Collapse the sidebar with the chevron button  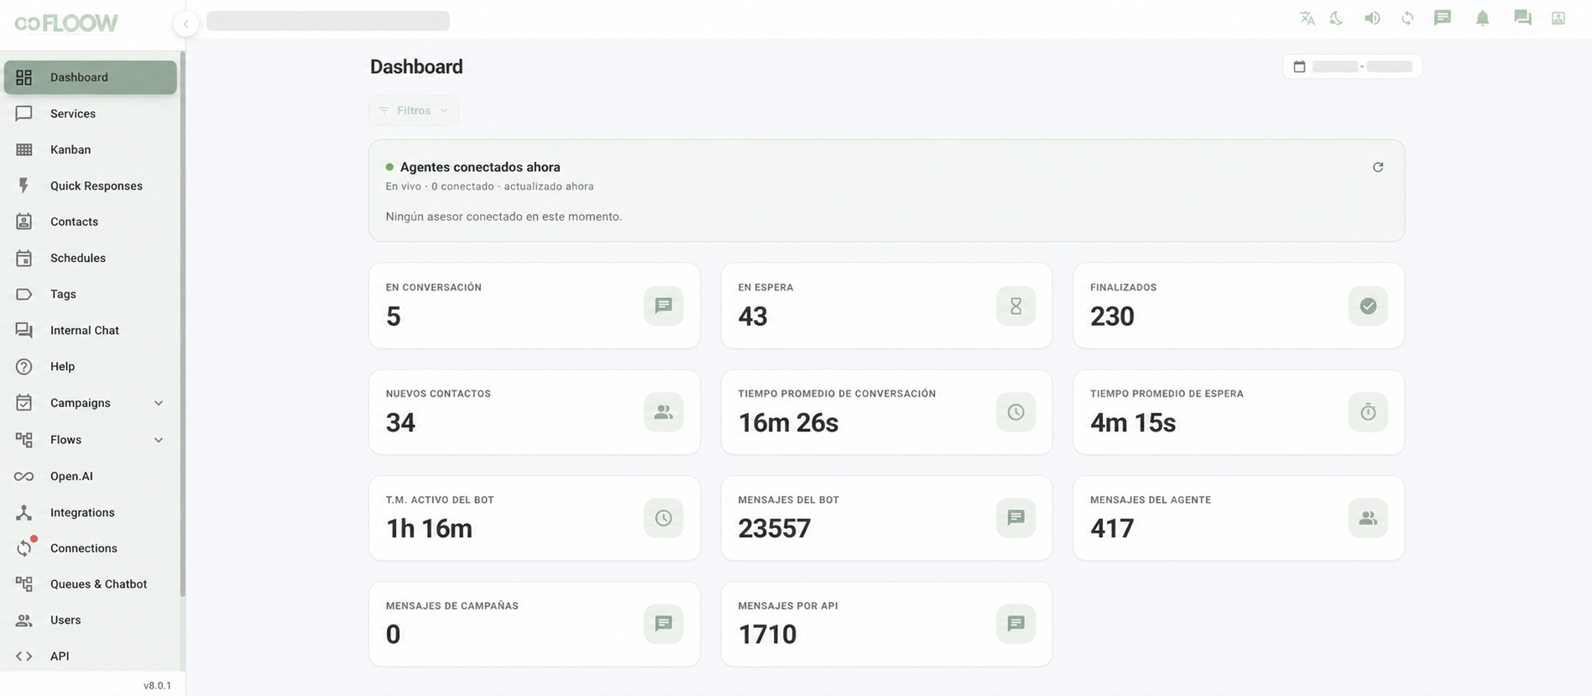click(x=185, y=24)
